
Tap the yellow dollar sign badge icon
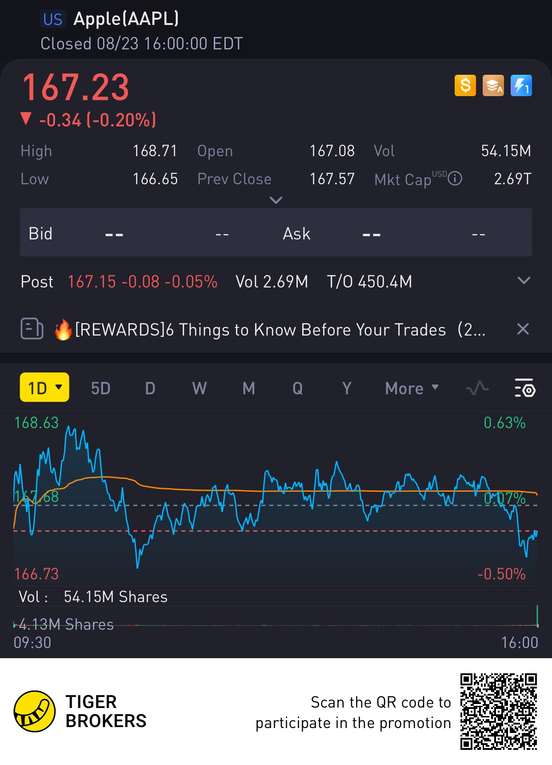click(x=465, y=85)
